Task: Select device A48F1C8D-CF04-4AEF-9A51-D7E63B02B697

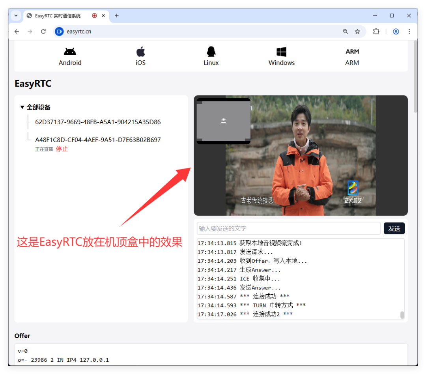Action: [98, 140]
